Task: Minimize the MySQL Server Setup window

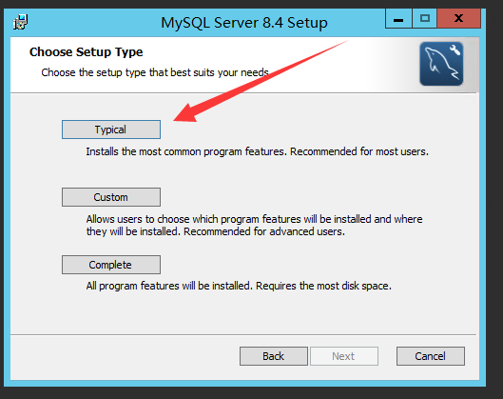Action: pyautogui.click(x=398, y=19)
